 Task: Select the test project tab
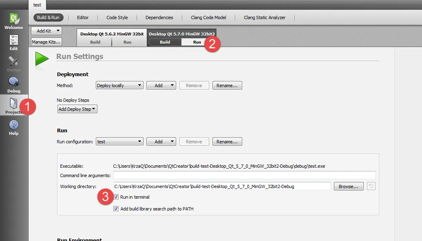point(37,5)
